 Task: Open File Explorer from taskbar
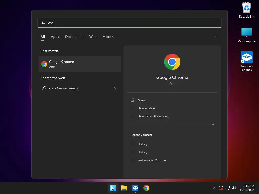tap(124, 188)
